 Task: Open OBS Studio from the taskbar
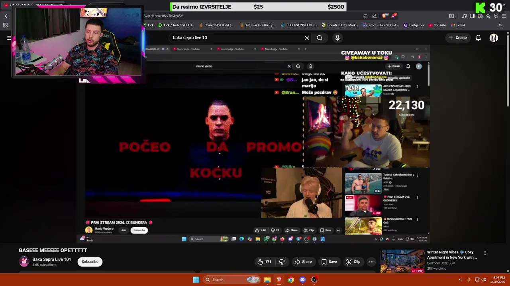tap(314, 280)
